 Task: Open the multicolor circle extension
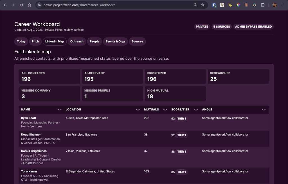coord(238,5)
